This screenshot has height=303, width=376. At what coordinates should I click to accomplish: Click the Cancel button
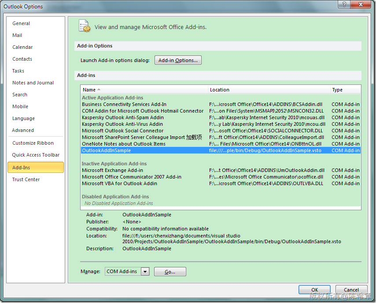coord(351,290)
